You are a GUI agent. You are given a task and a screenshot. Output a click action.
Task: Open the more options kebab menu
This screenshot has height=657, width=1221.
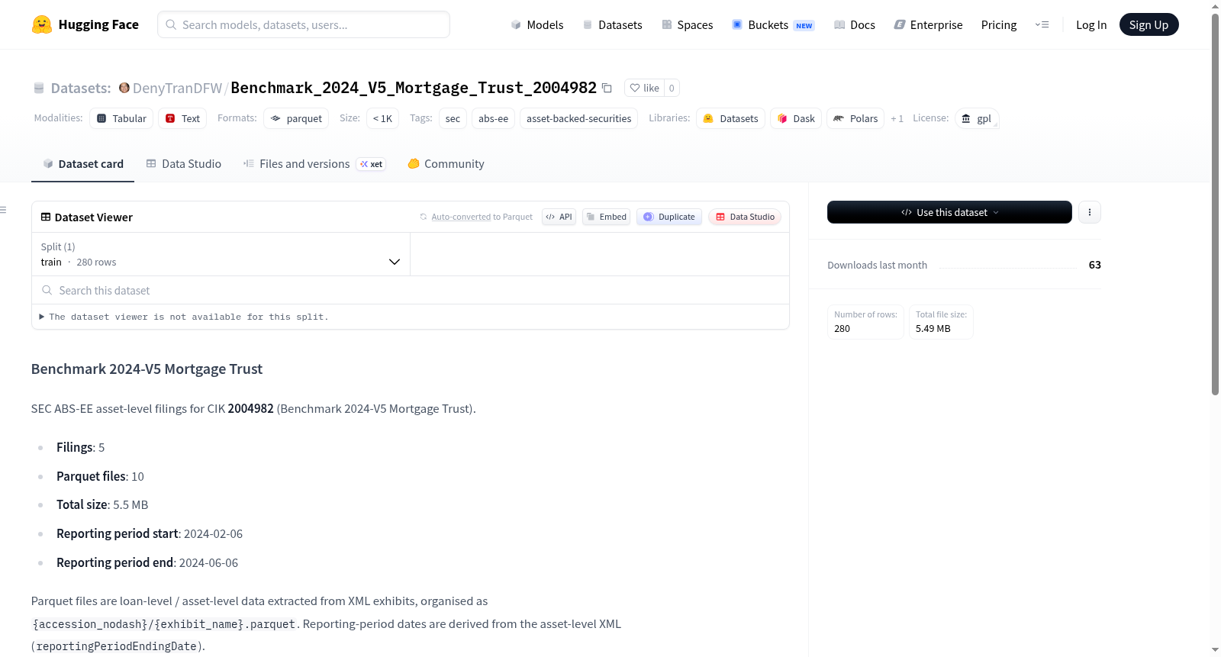(1090, 212)
